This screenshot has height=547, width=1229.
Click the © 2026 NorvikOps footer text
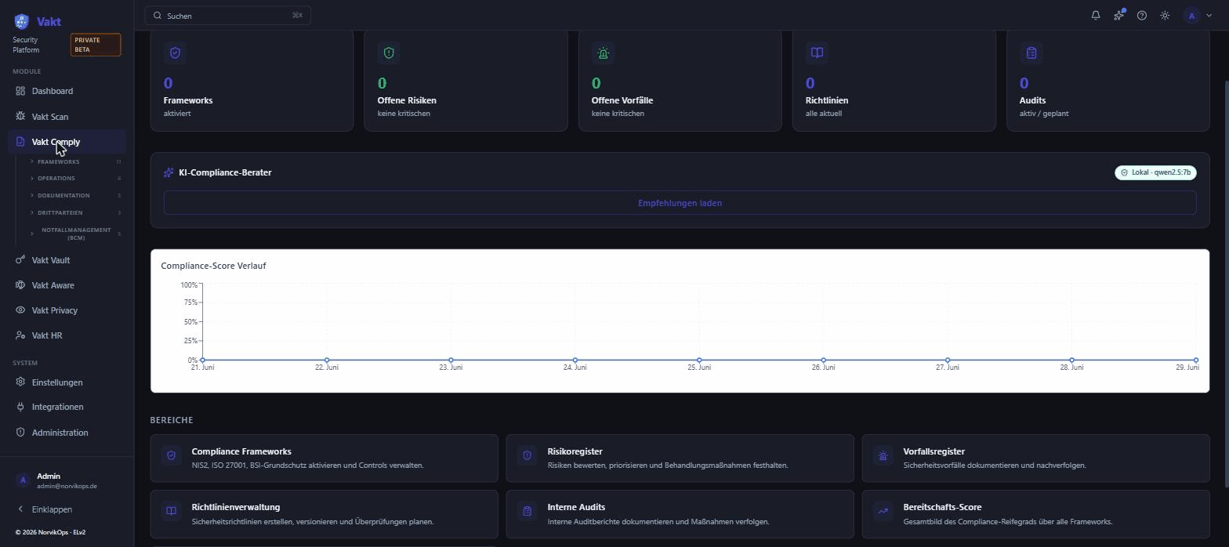tap(50, 533)
